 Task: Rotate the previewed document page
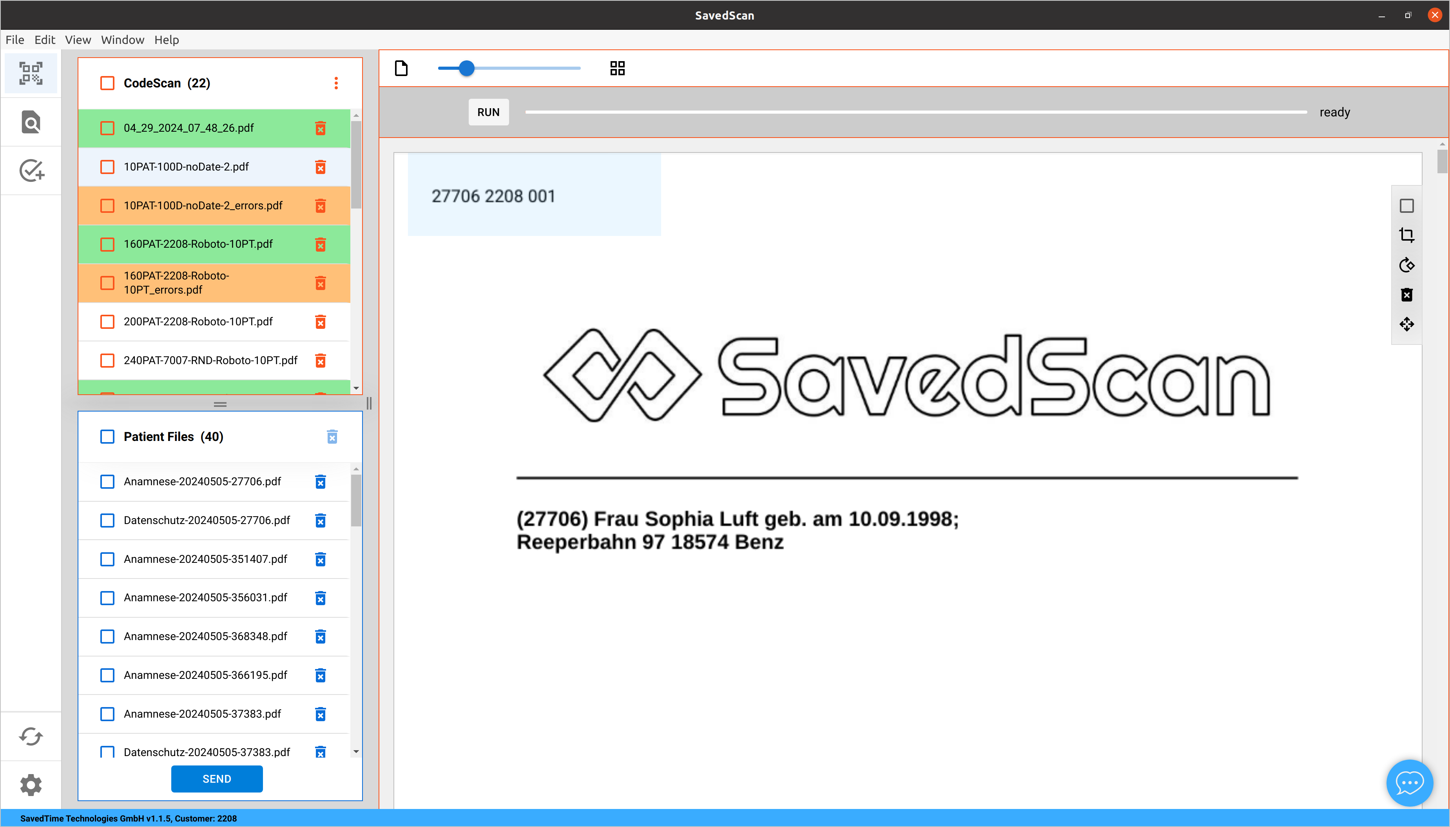(x=1407, y=265)
